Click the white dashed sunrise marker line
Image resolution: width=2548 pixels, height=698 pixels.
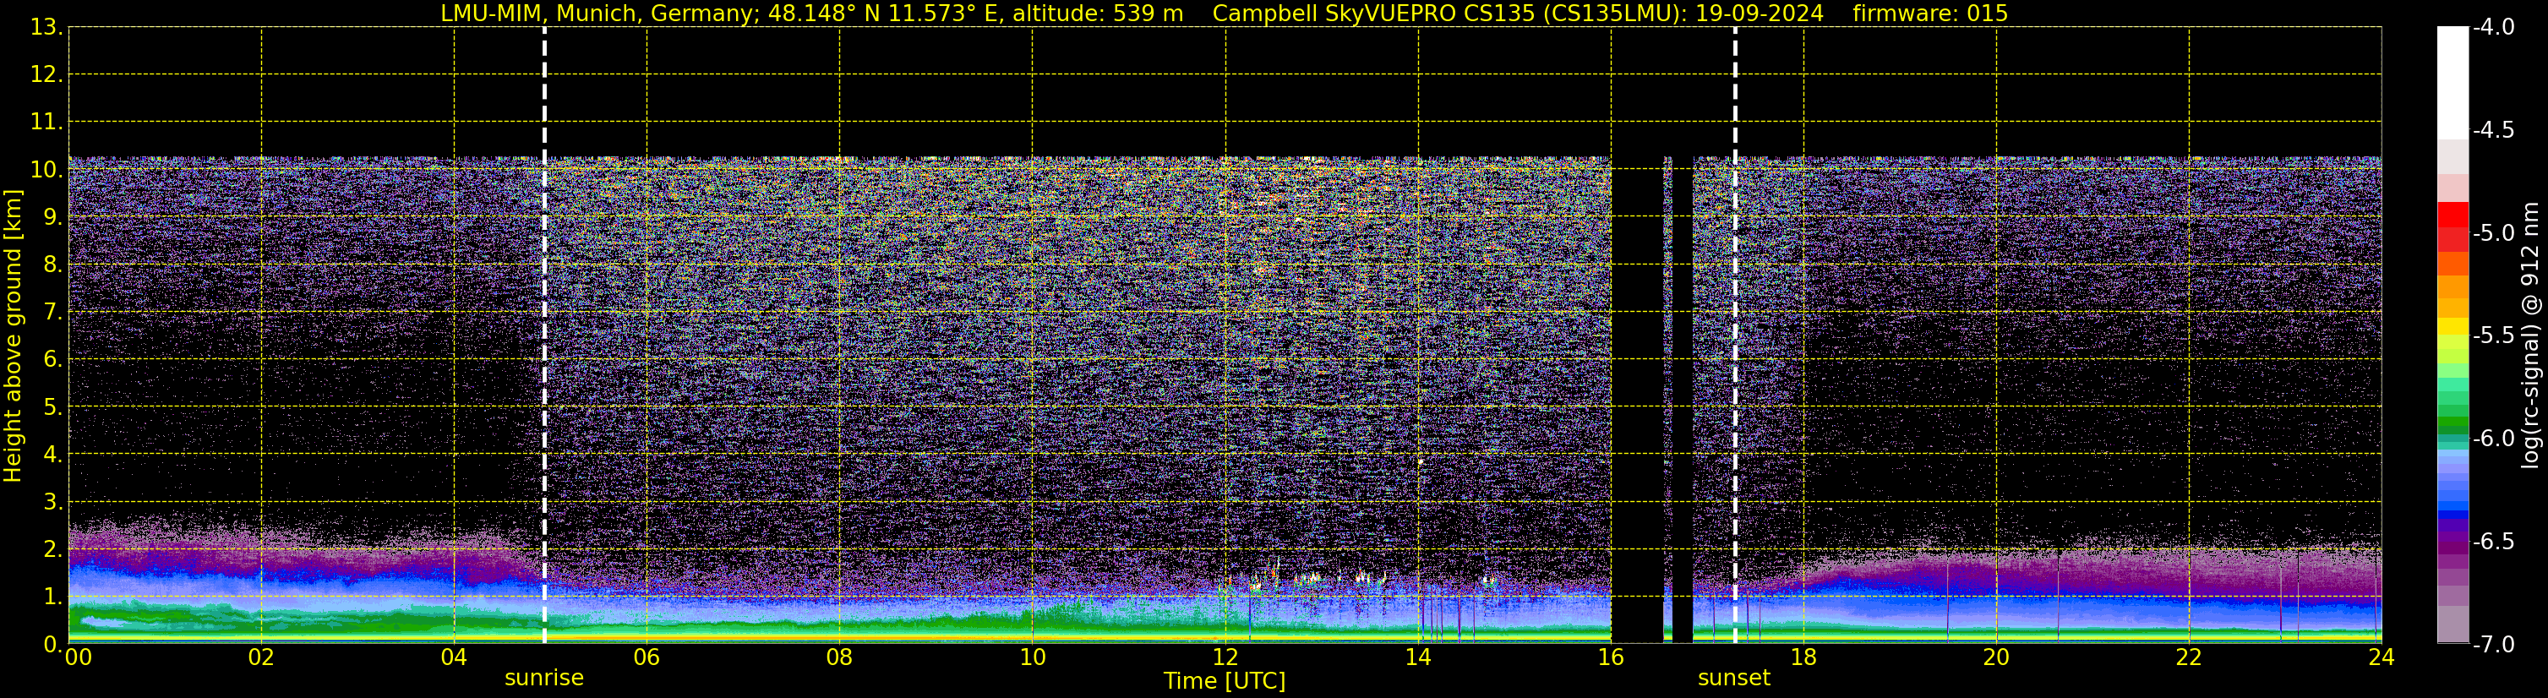click(x=544, y=335)
